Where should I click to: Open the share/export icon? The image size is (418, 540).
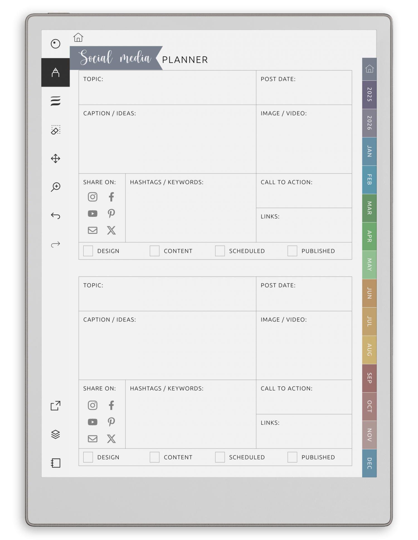click(x=55, y=406)
